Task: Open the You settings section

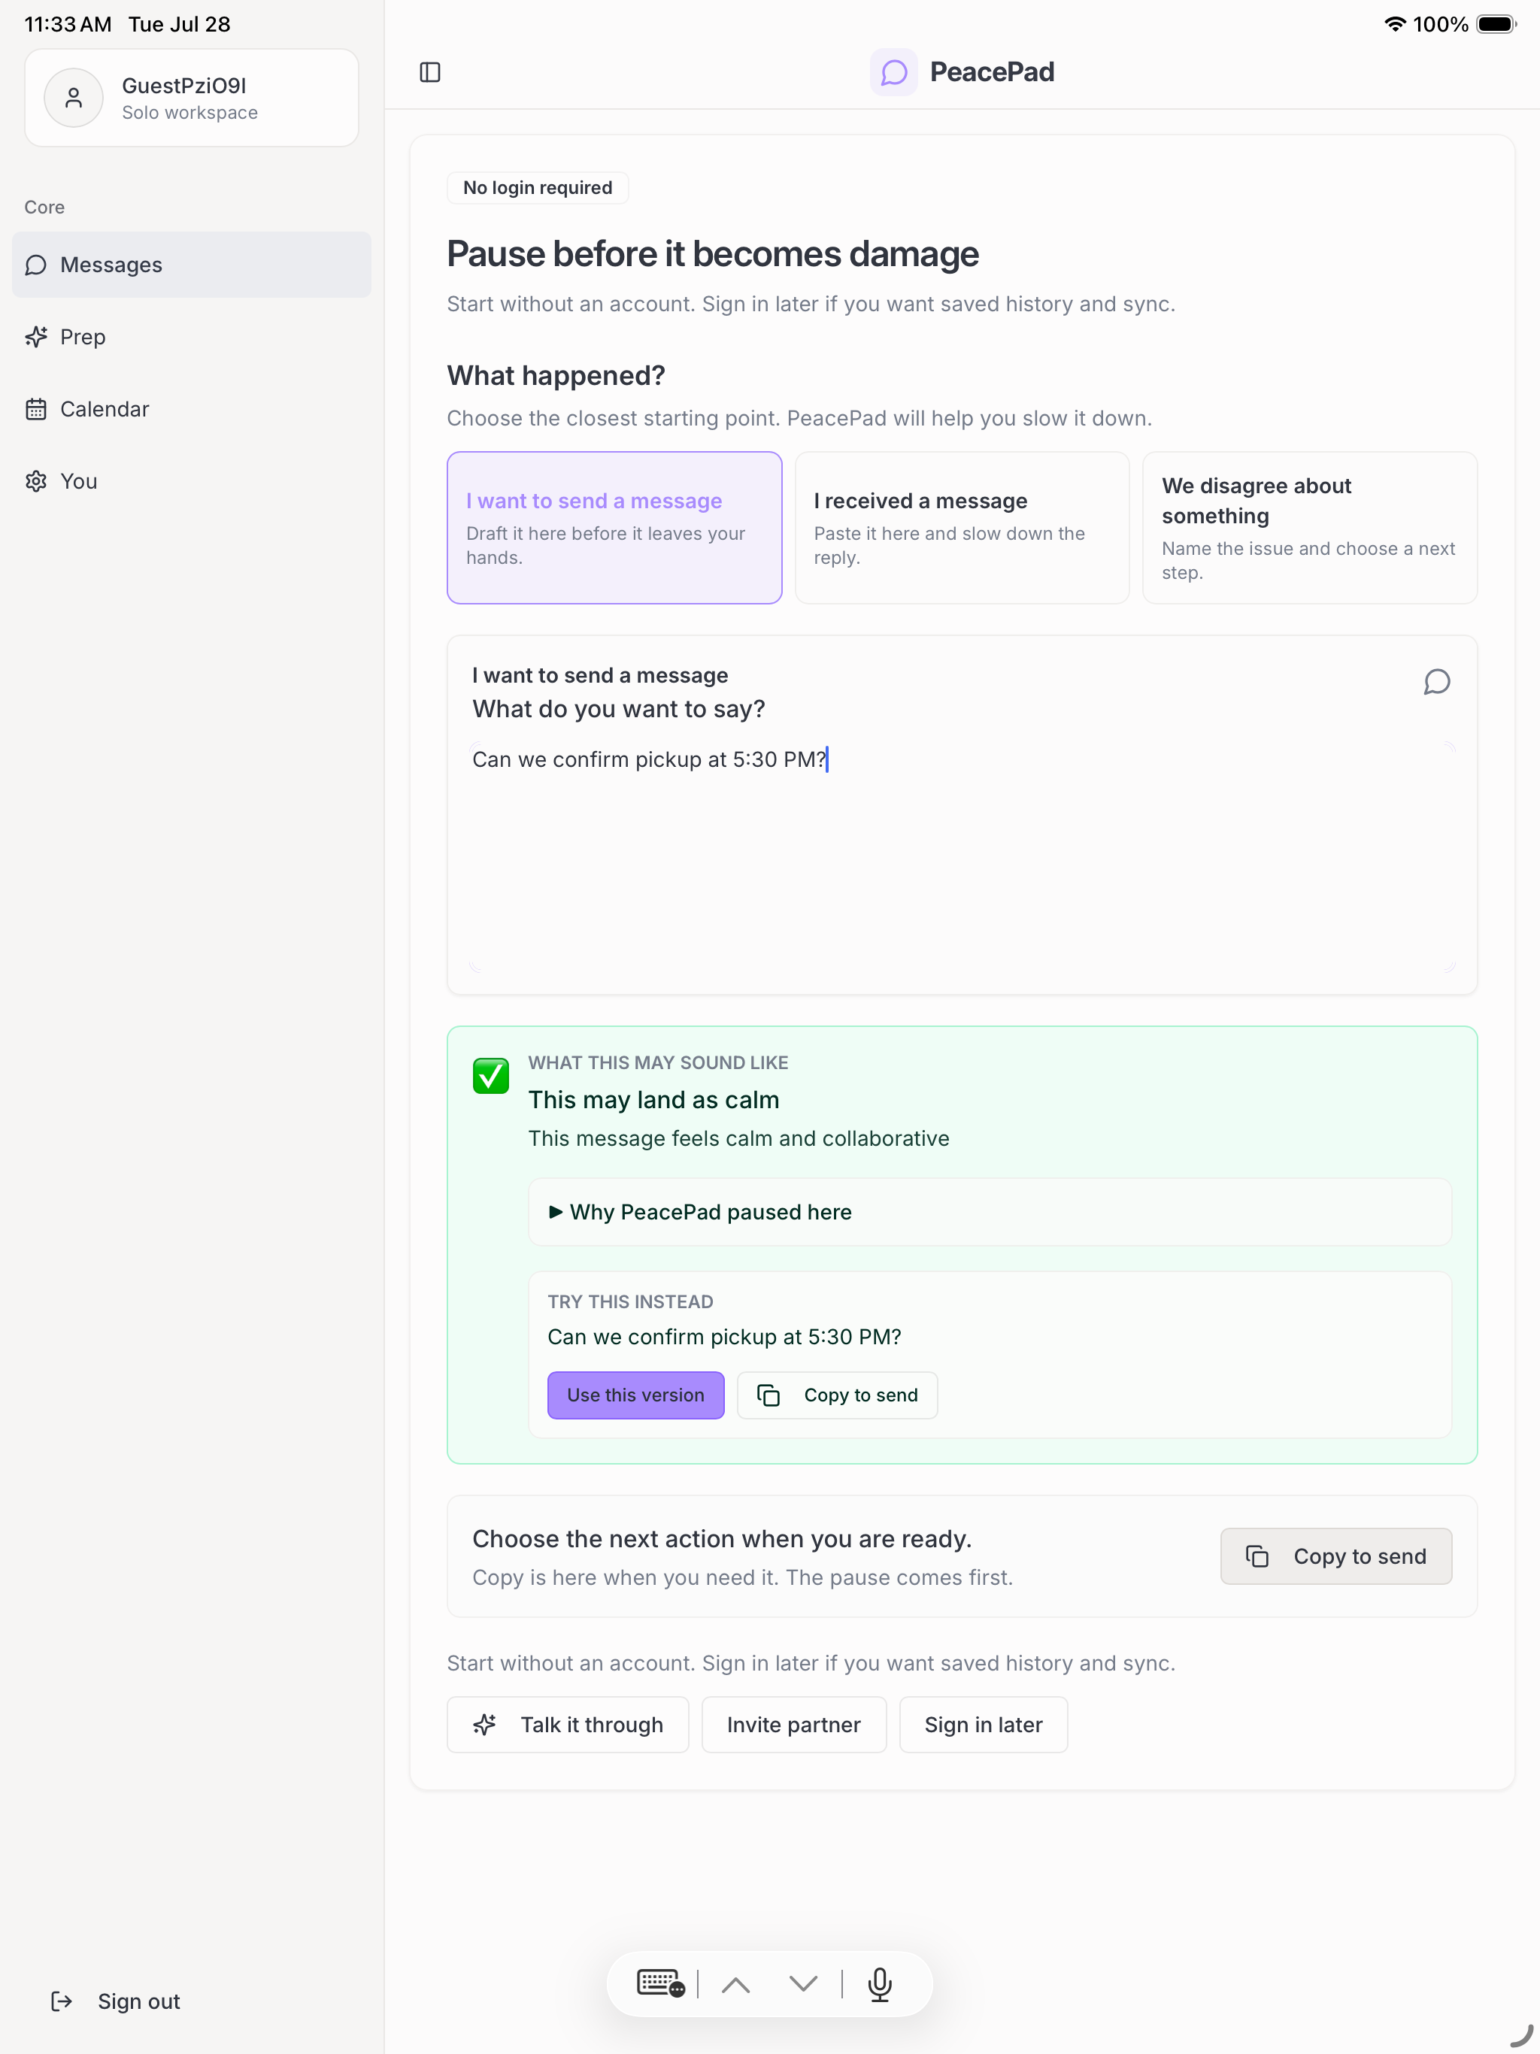Action: point(191,481)
